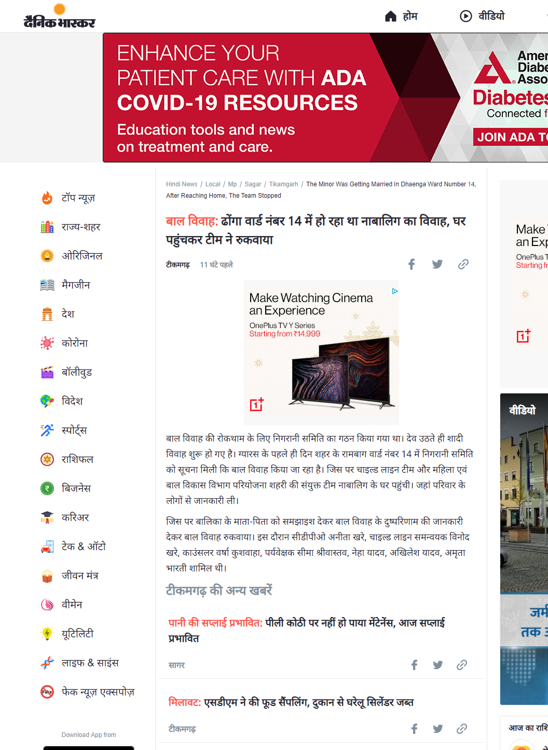Click the लाइफ & साइंस DNA icon
This screenshot has height=750, width=548.
(x=47, y=663)
